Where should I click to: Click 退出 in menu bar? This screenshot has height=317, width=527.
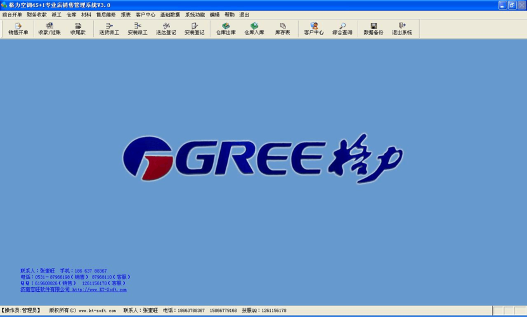[x=244, y=15]
